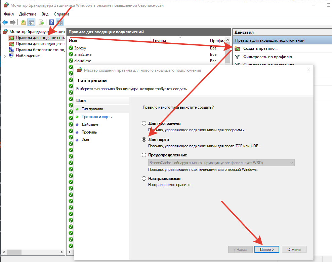Expand the Наблюдение tree node

pyautogui.click(x=5, y=56)
